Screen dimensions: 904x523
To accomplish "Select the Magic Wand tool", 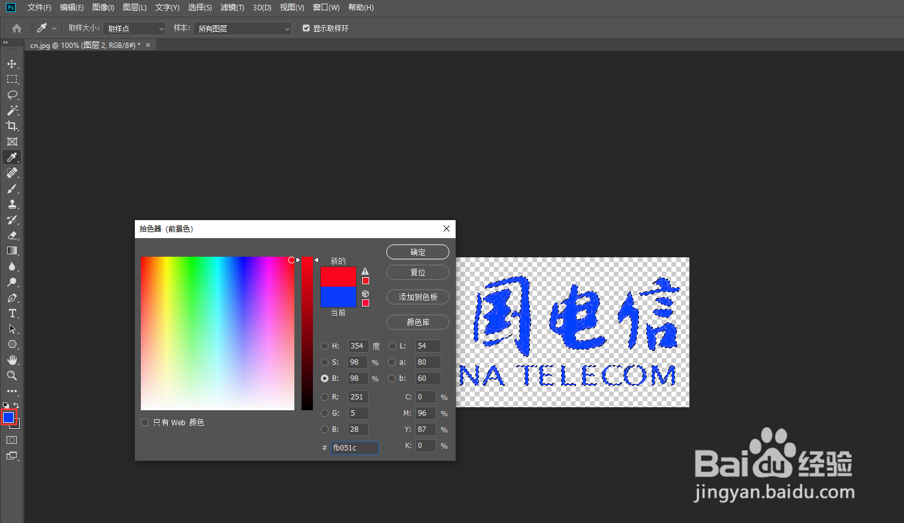I will pyautogui.click(x=12, y=110).
